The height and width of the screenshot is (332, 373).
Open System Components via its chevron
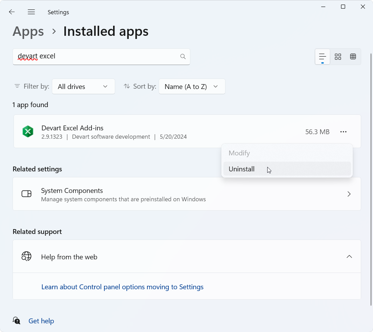[349, 194]
